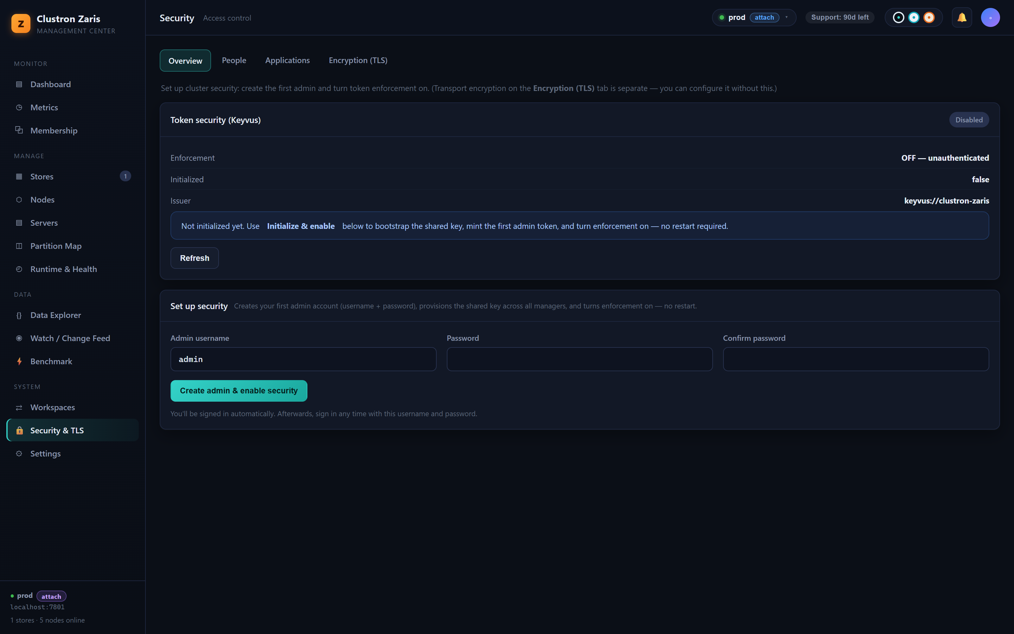Click Create admin & enable security
1014x634 pixels.
[238, 391]
